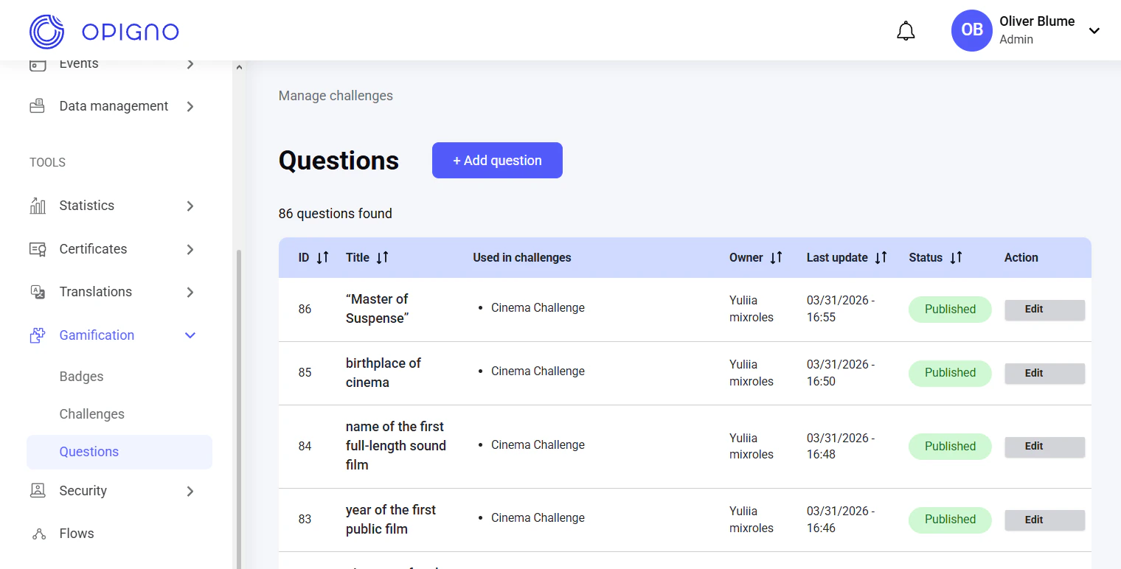
Task: Expand Statistics submenu chevron
Action: pos(190,206)
